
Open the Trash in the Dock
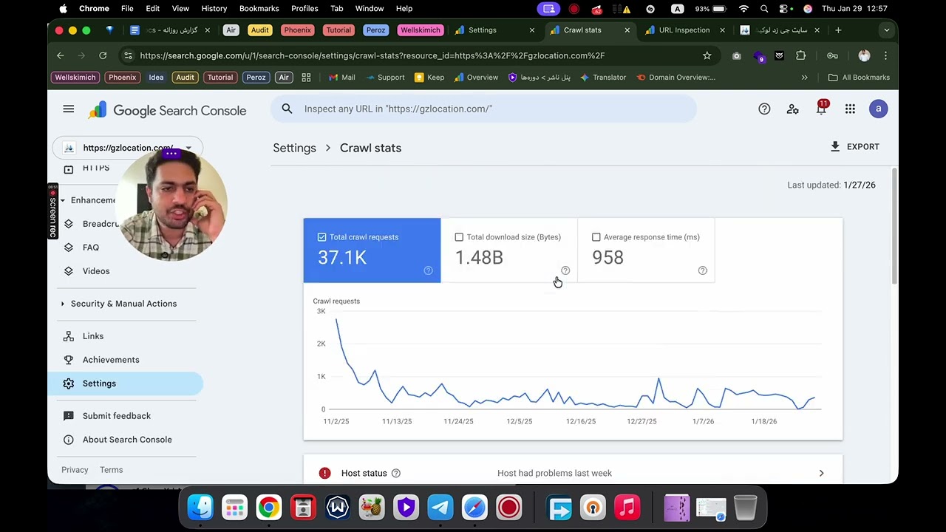(746, 508)
